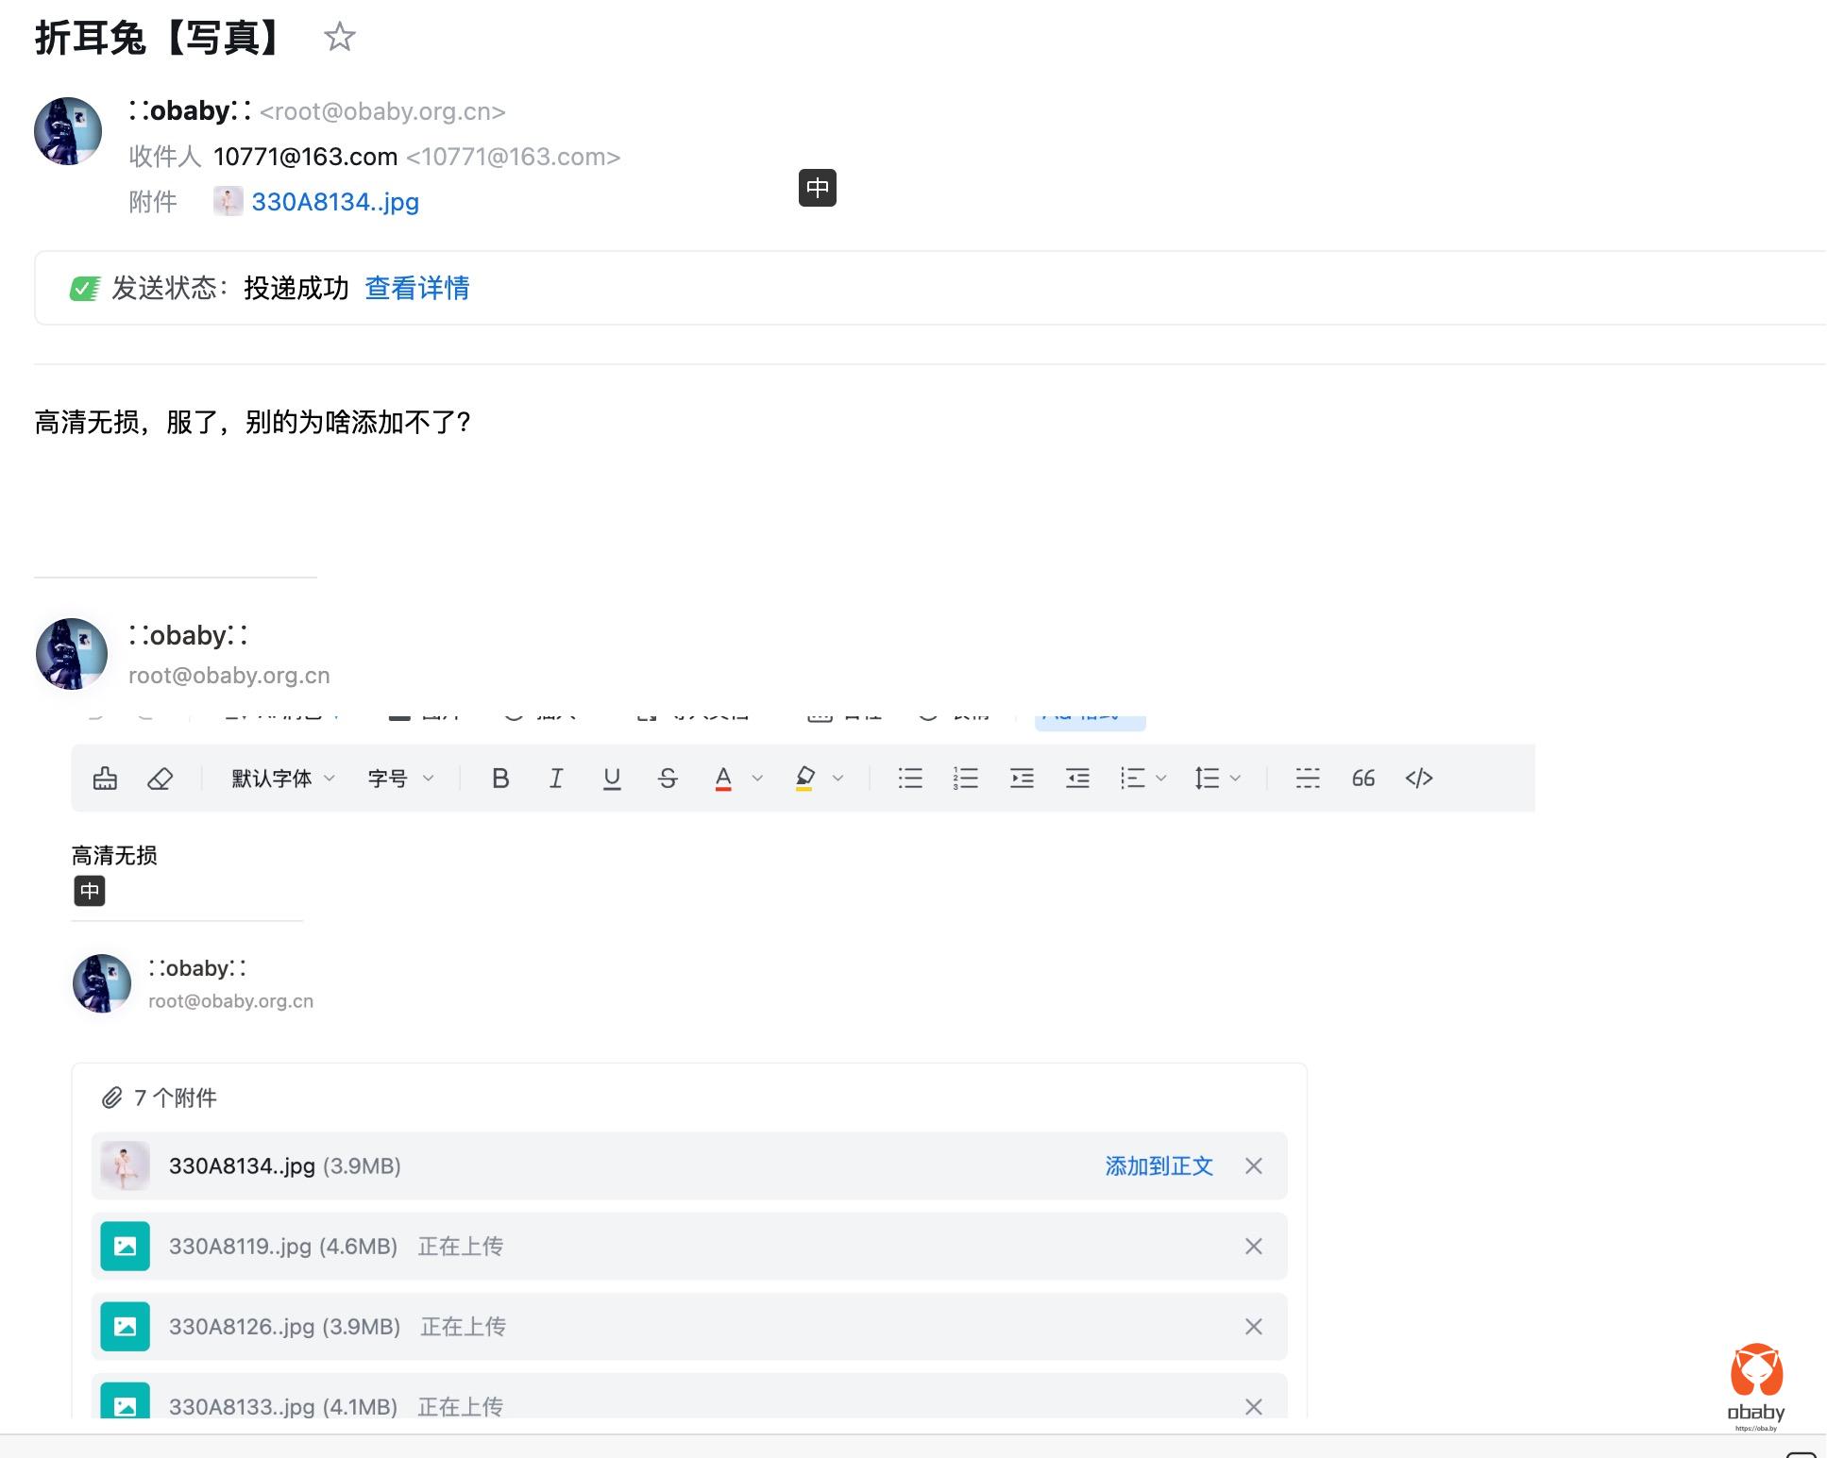Image resolution: width=1827 pixels, height=1458 pixels.
Task: Click file name 330A8119..jpg (4.6MB)
Action: [x=283, y=1247]
